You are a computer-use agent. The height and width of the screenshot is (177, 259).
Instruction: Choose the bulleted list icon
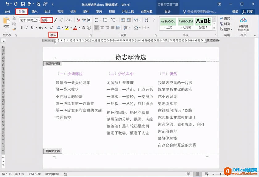point(97,20)
